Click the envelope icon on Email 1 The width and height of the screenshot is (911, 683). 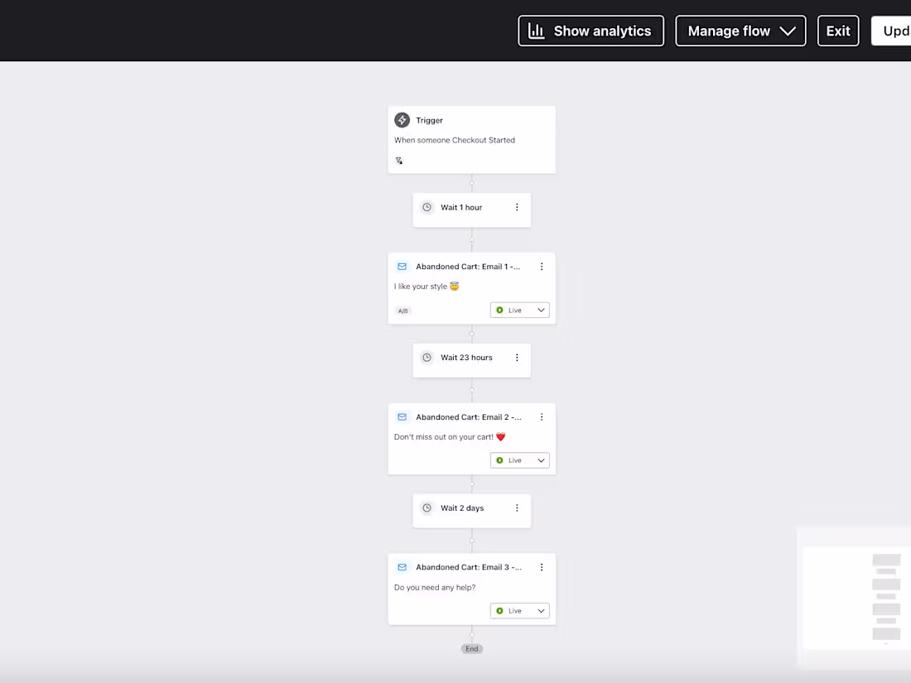click(x=402, y=266)
